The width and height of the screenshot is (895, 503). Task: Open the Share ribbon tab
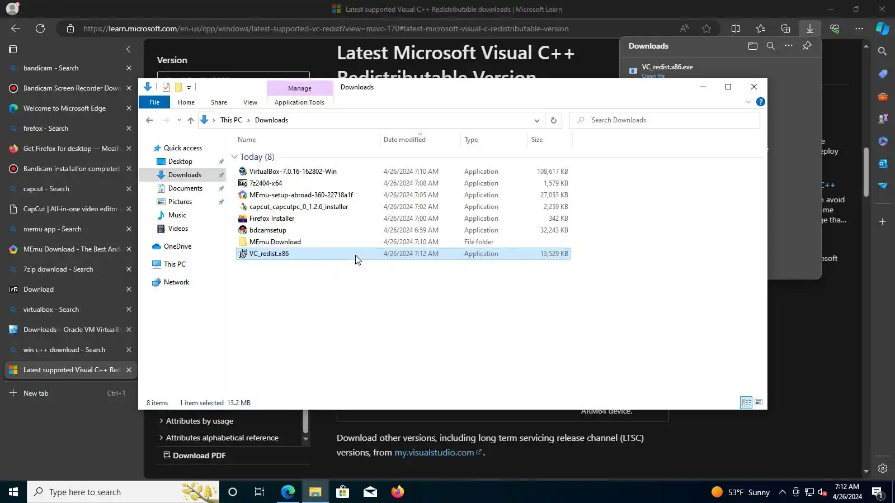[x=219, y=102]
